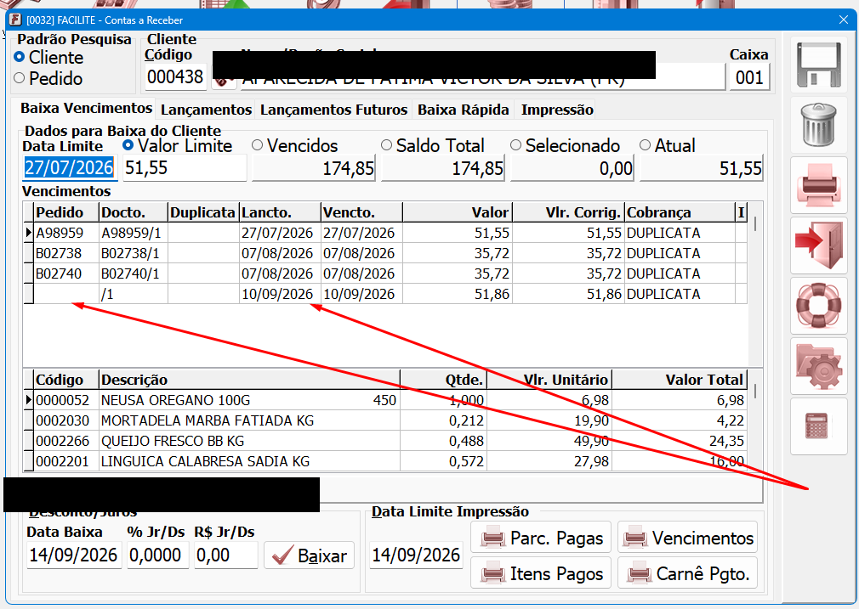
Task: Click the Carnê Pgto. print button
Action: [x=687, y=573]
